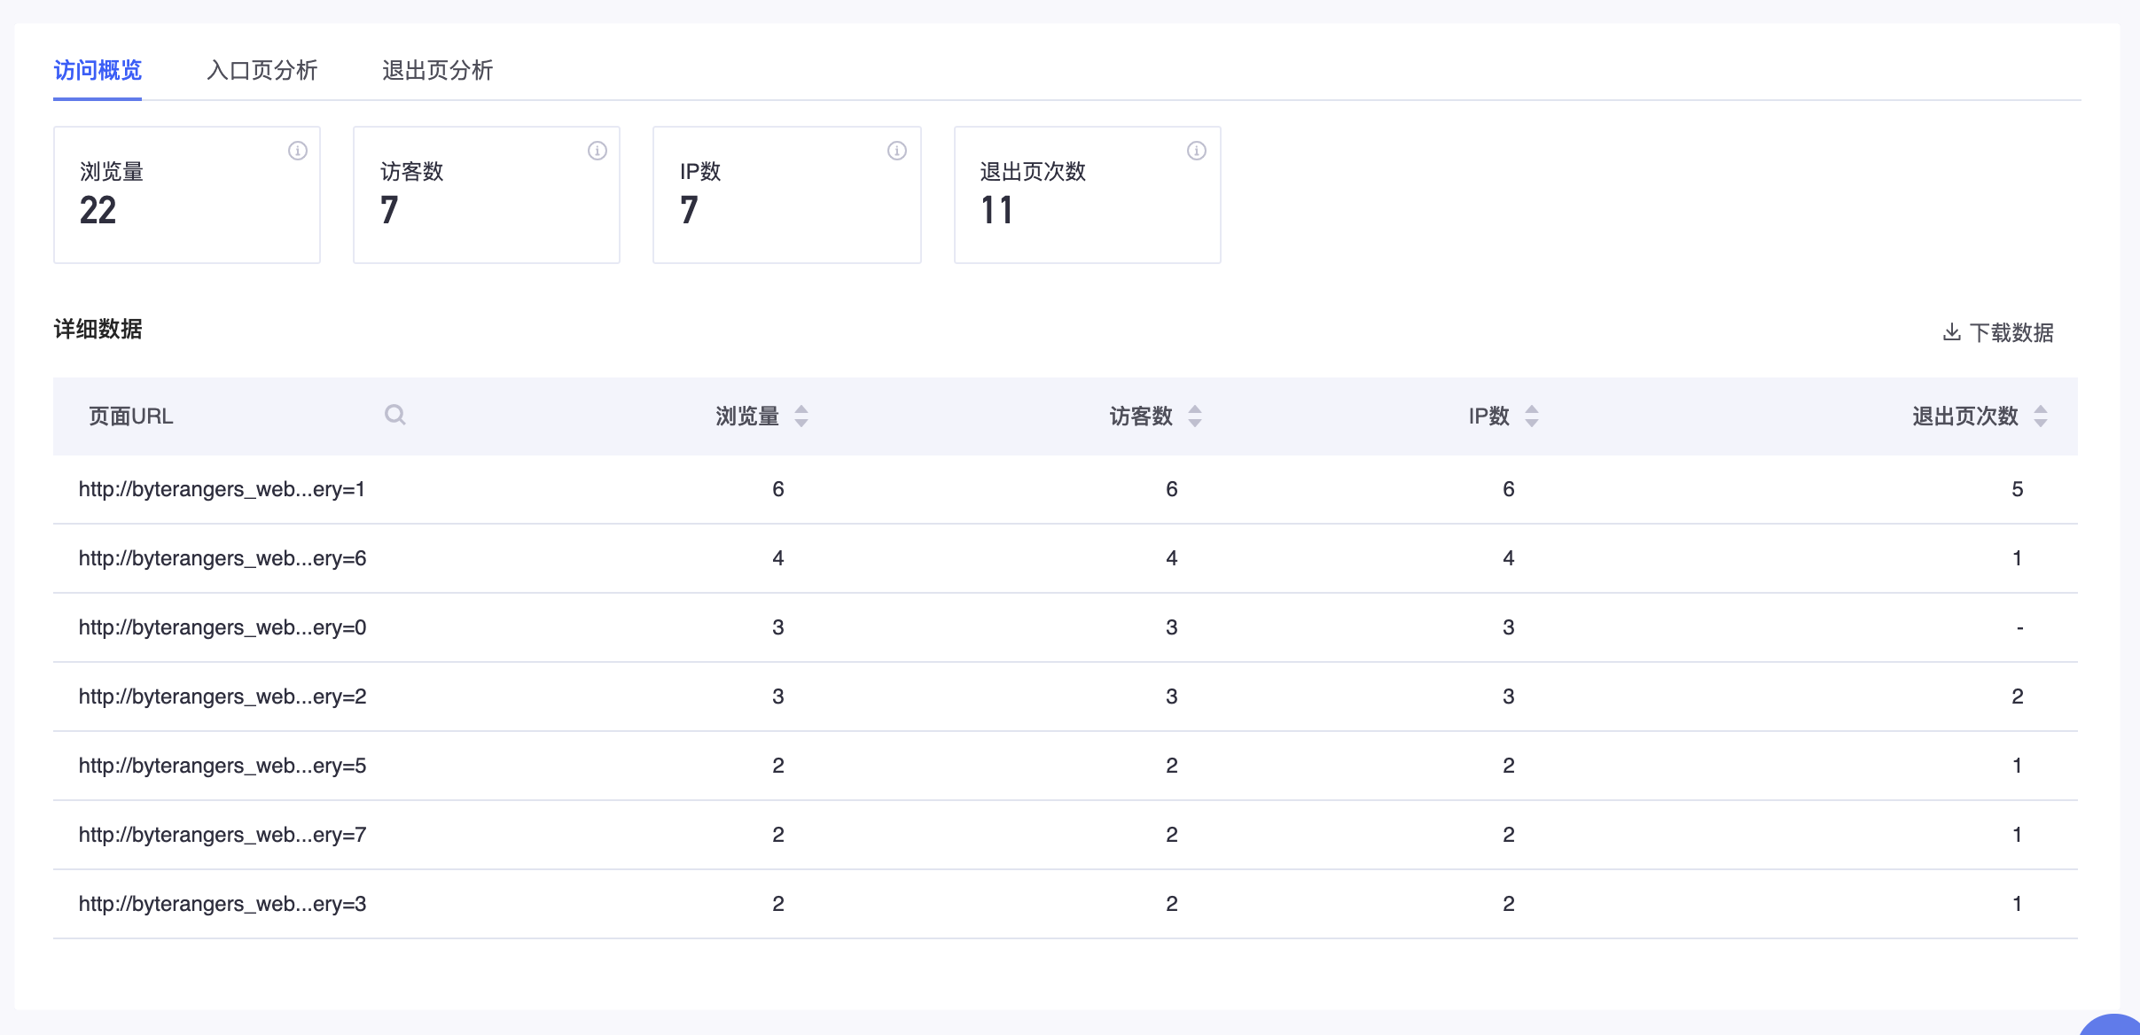The image size is (2140, 1035).
Task: Click info icon on 退出页次数 card
Action: click(x=1197, y=151)
